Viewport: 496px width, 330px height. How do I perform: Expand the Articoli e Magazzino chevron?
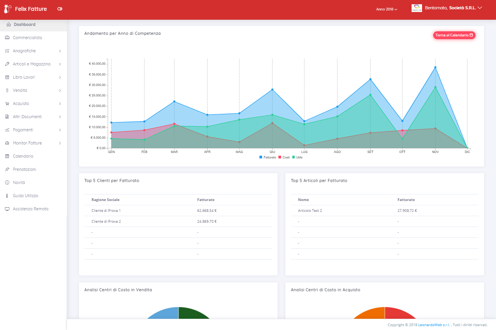60,64
